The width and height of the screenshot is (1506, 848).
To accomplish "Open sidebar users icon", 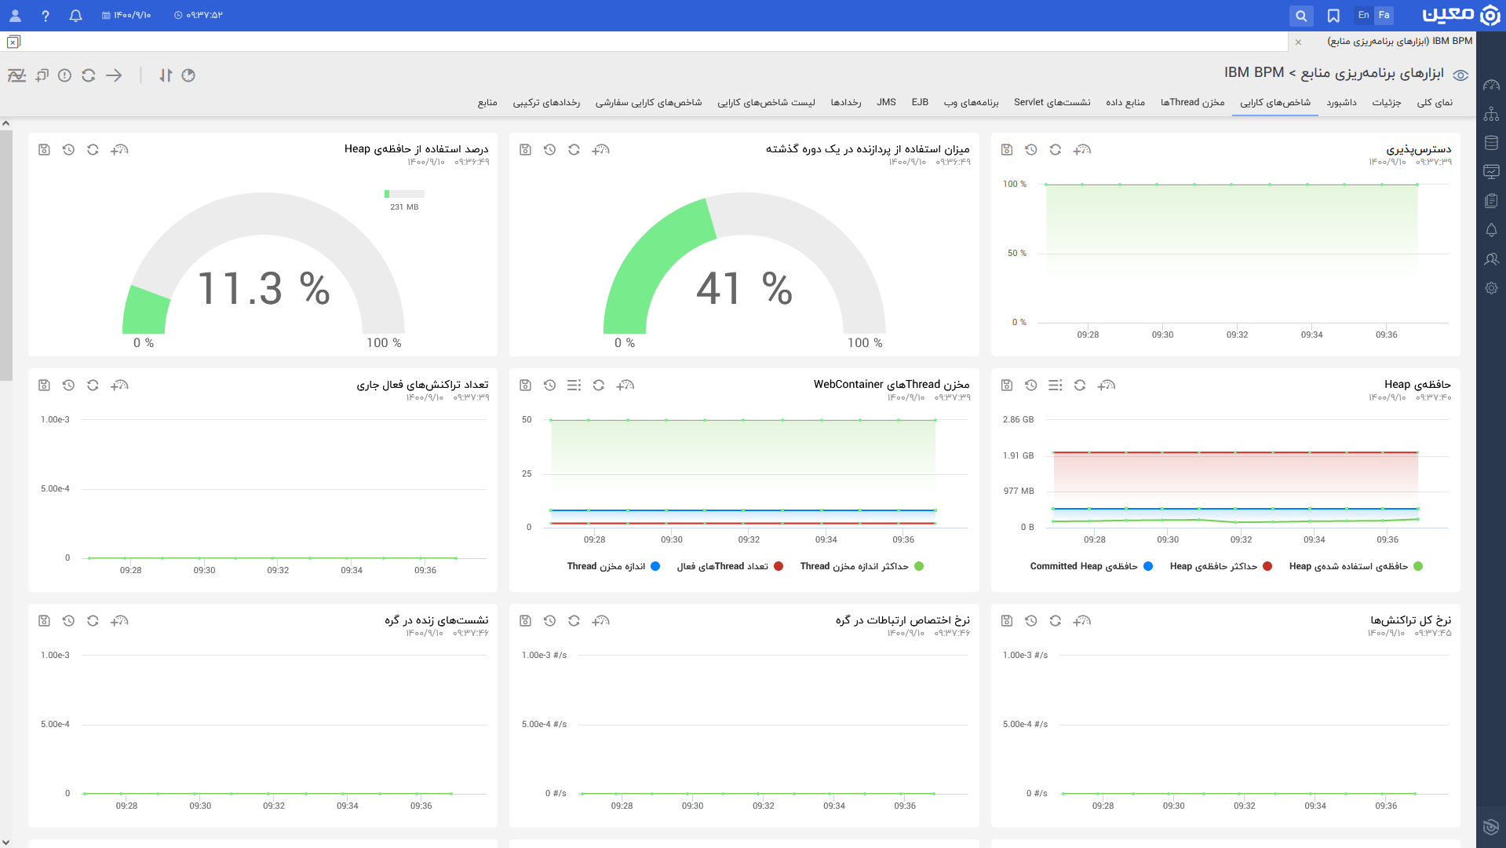I will click(x=1492, y=259).
